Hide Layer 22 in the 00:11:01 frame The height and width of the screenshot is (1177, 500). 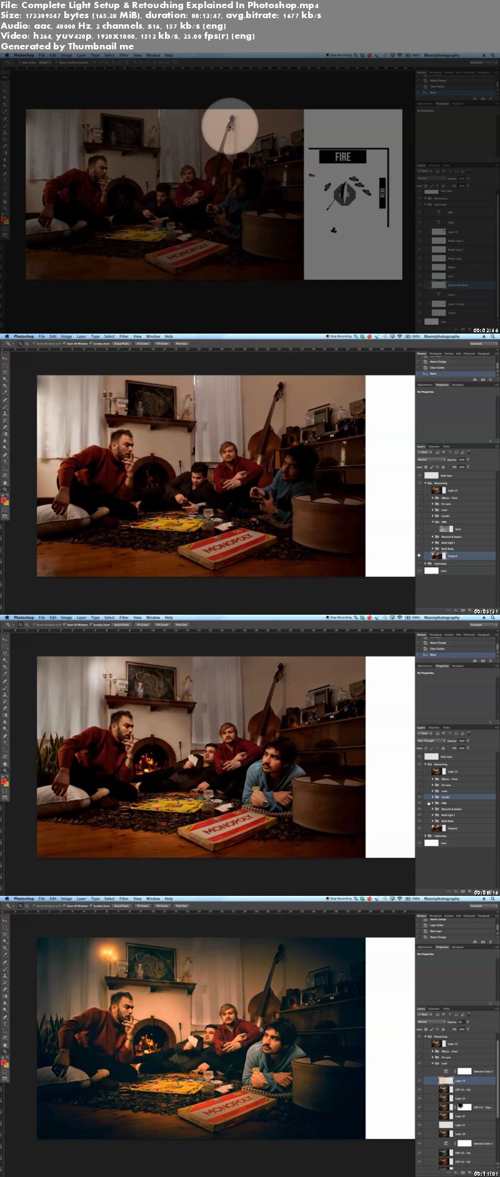click(x=419, y=1116)
